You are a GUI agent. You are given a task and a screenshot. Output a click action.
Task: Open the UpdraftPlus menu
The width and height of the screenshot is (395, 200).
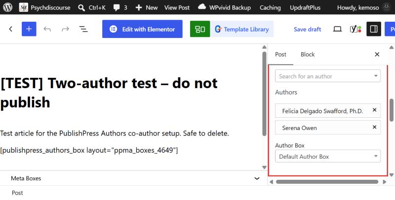coord(305,8)
